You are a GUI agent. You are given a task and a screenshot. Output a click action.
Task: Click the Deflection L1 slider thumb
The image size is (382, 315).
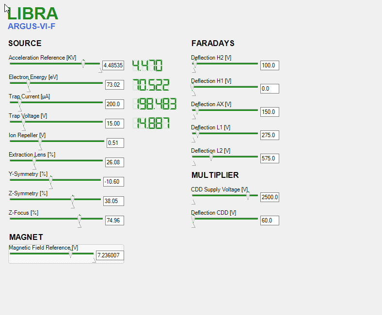pos(197,133)
